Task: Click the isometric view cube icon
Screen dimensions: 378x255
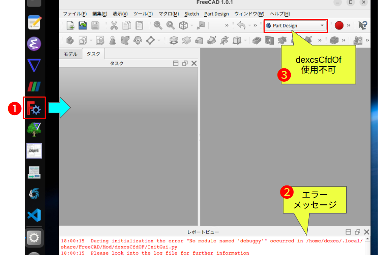Action: (x=183, y=25)
